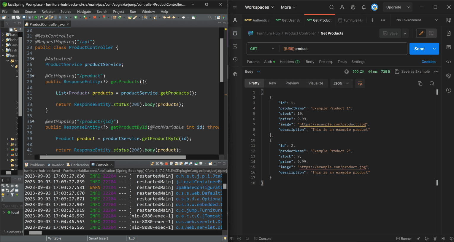Click the Eclipse toolbar search magnifier
Viewport: 454px width, 242px height.
point(210,17)
